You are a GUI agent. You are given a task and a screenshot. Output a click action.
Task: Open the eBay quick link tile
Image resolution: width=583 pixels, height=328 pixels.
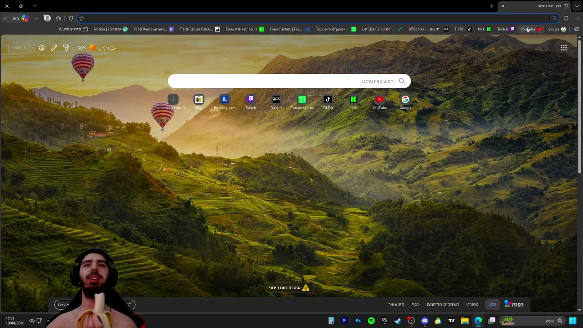199,102
